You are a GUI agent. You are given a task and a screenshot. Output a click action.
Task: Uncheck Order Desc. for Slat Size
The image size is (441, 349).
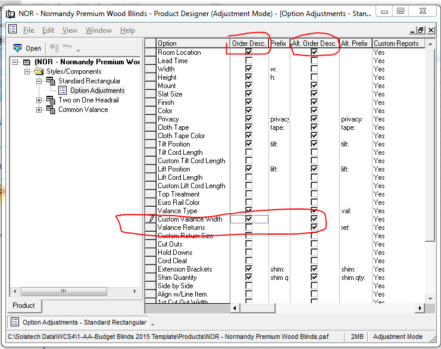click(249, 94)
